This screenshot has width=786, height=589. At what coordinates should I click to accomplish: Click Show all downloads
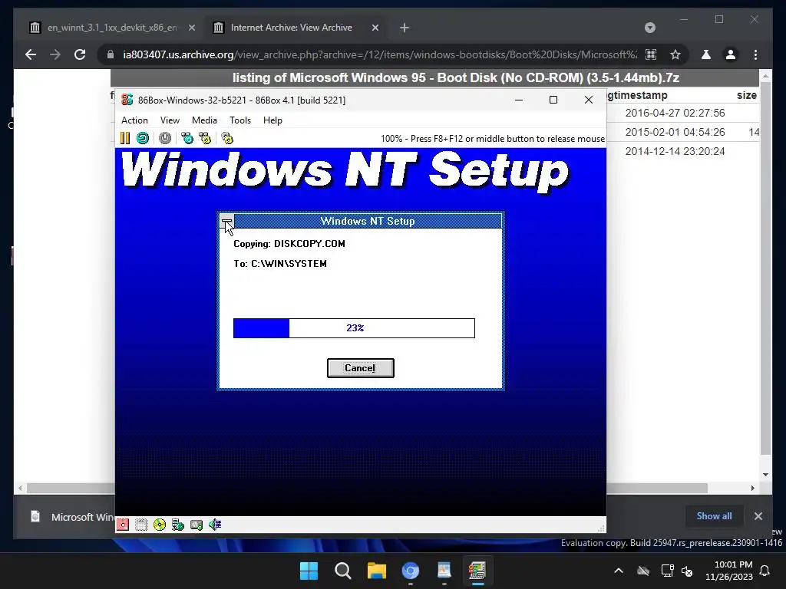[714, 516]
